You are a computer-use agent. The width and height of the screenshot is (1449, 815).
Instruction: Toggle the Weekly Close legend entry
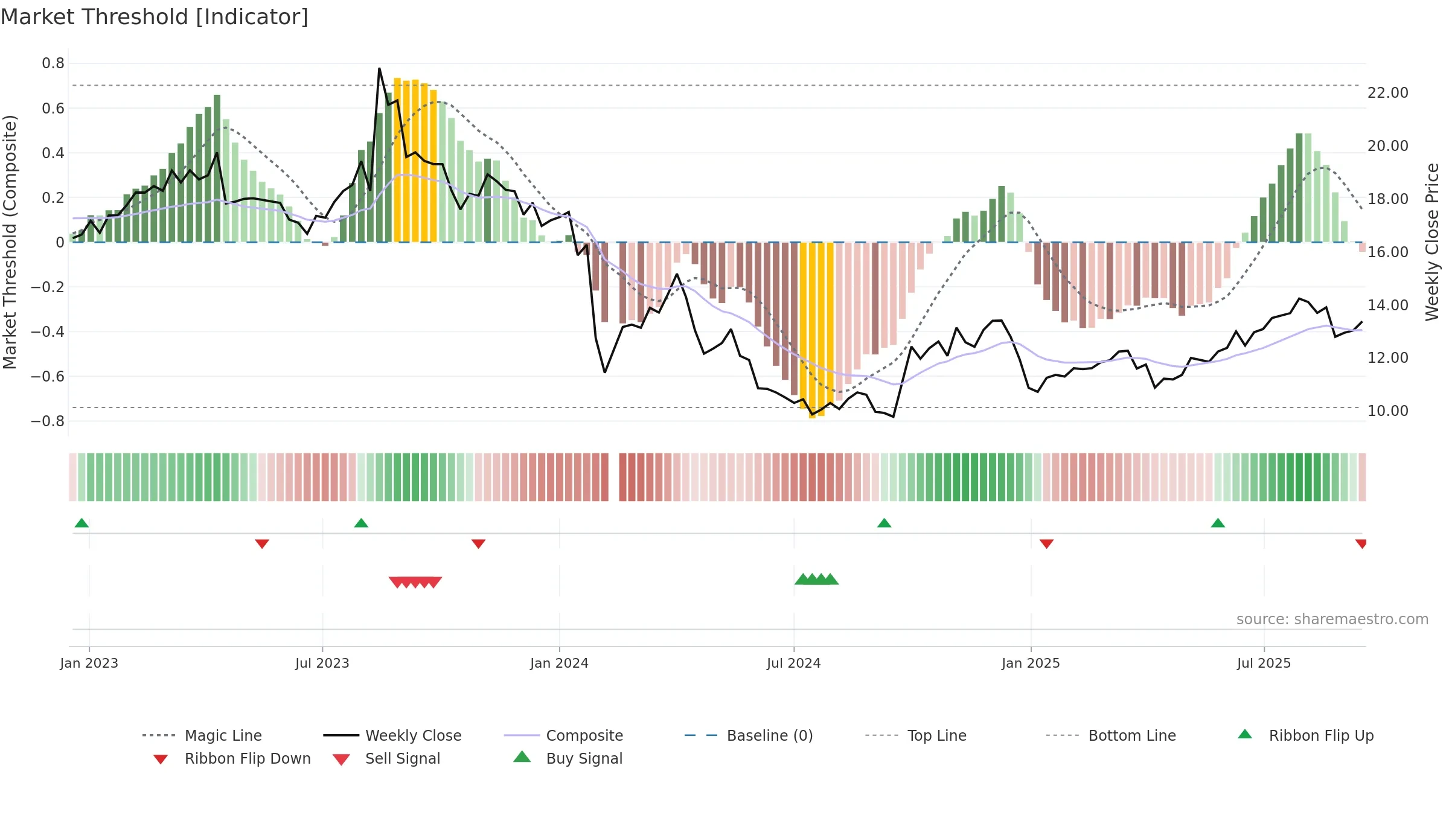(x=392, y=735)
